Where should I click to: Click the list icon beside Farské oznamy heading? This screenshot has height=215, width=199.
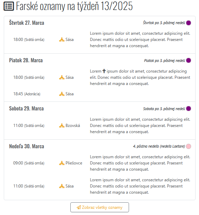point(9,6)
